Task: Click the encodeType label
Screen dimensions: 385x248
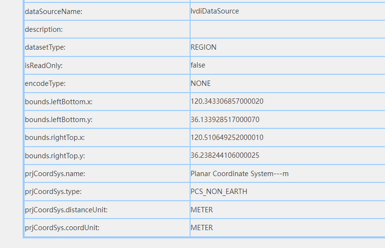Action: [45, 83]
